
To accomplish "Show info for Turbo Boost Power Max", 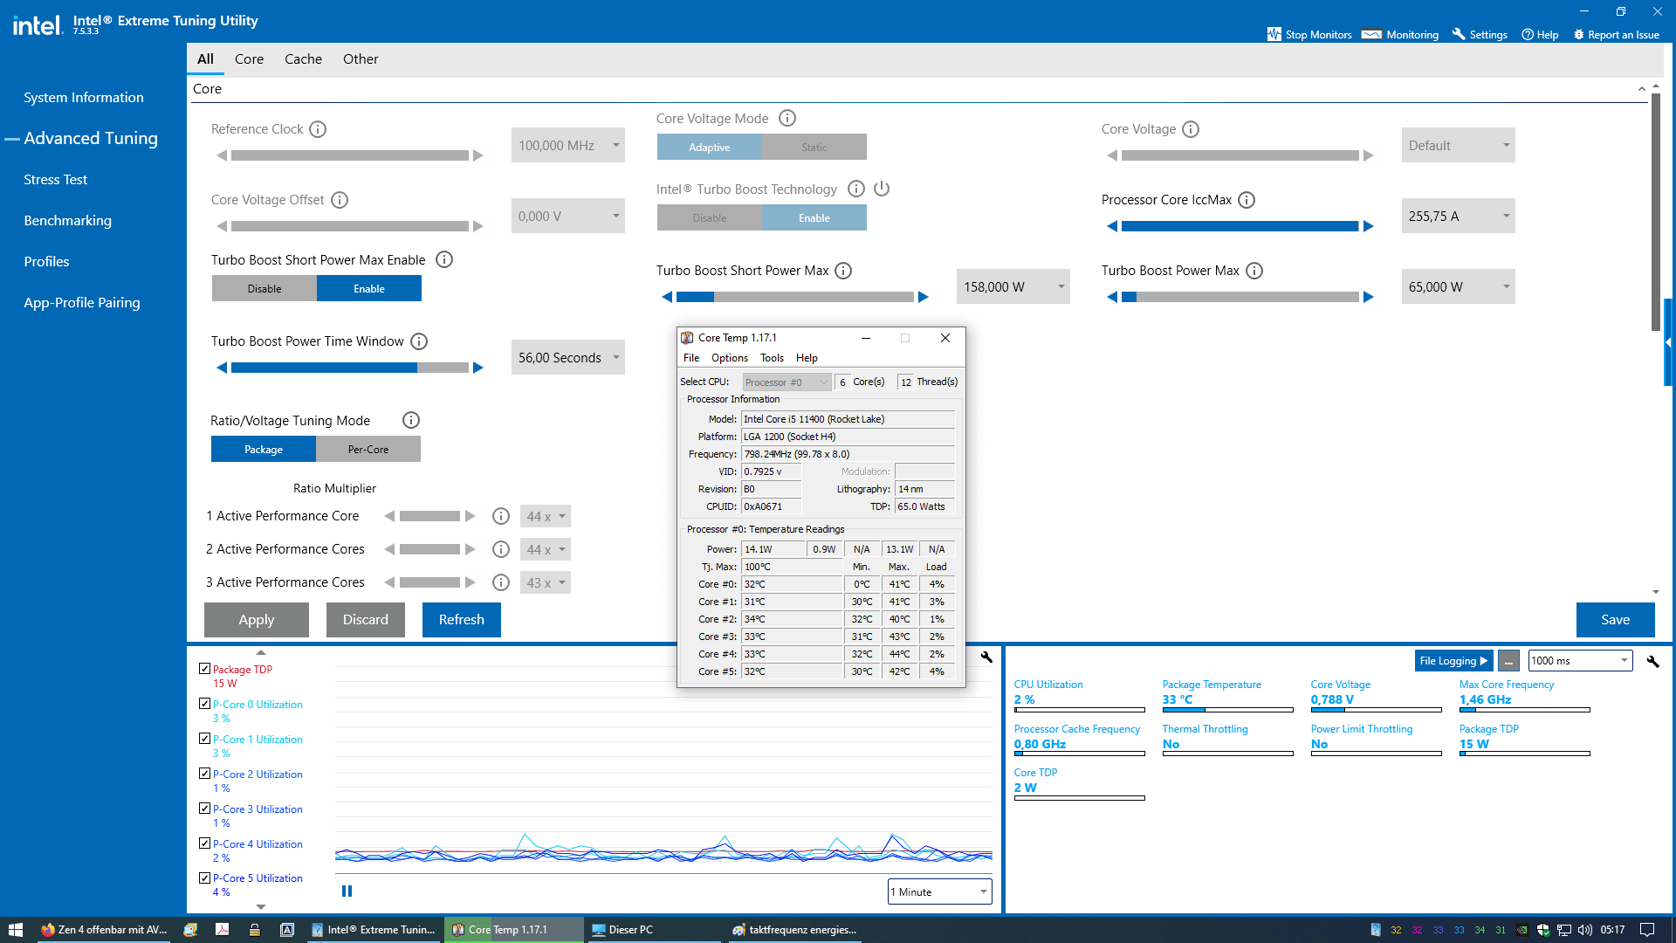I will point(1254,271).
